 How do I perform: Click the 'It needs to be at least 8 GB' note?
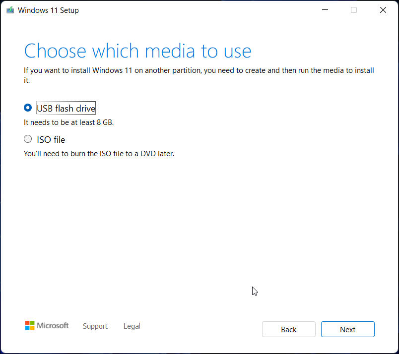pyautogui.click(x=68, y=122)
